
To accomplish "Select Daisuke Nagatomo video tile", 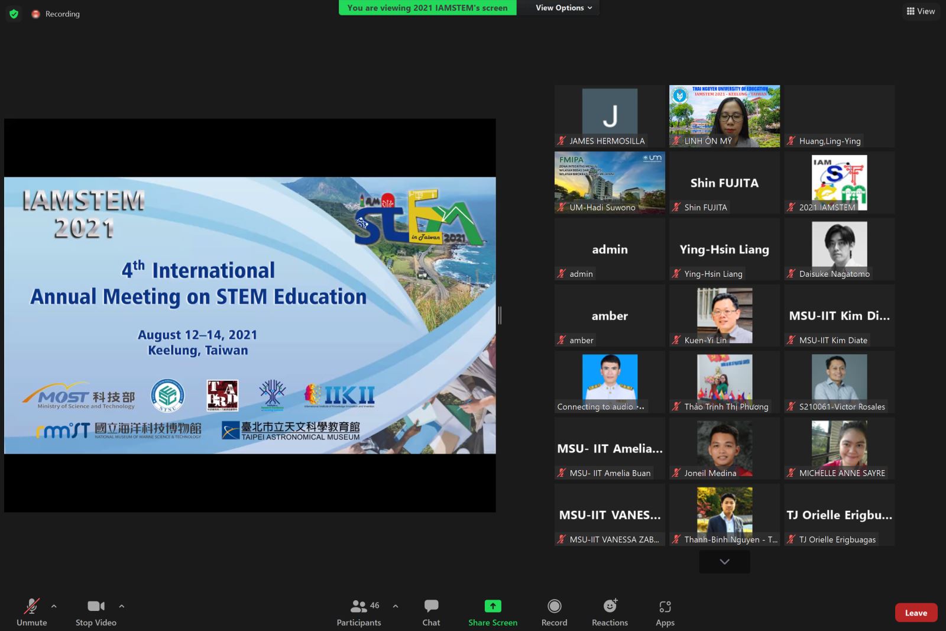I will pyautogui.click(x=839, y=249).
